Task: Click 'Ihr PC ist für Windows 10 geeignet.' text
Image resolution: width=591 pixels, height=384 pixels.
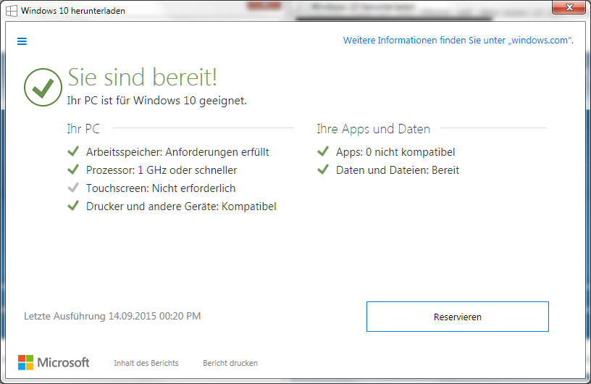Action: 156,101
